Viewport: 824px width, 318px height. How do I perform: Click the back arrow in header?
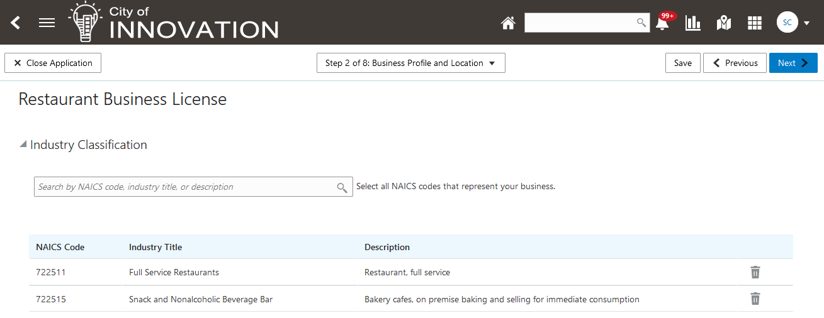point(16,23)
